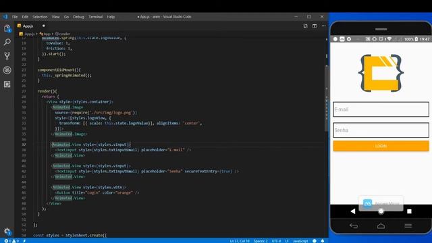This screenshot has width=432, height=243.
Task: Open the Go menu
Action: (x=66, y=17)
